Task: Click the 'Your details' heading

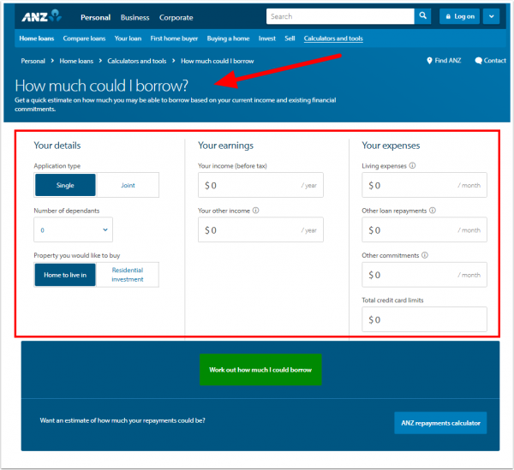Action: [x=57, y=146]
